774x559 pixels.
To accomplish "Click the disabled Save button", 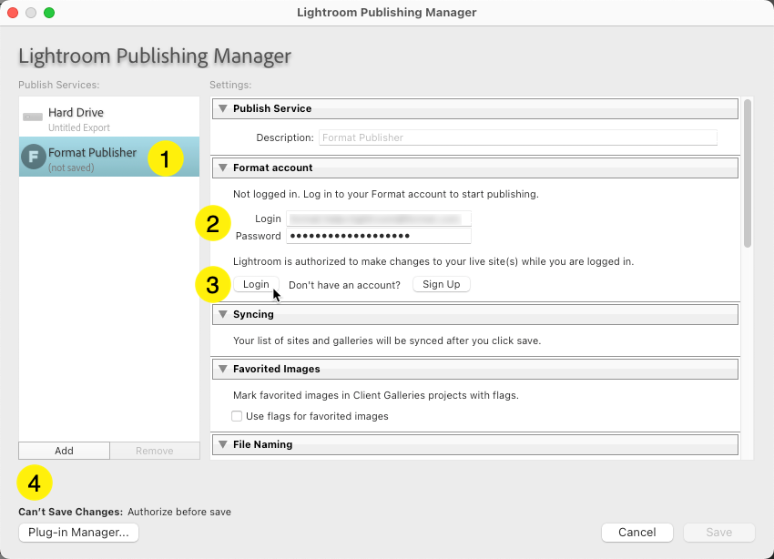I will 719,533.
